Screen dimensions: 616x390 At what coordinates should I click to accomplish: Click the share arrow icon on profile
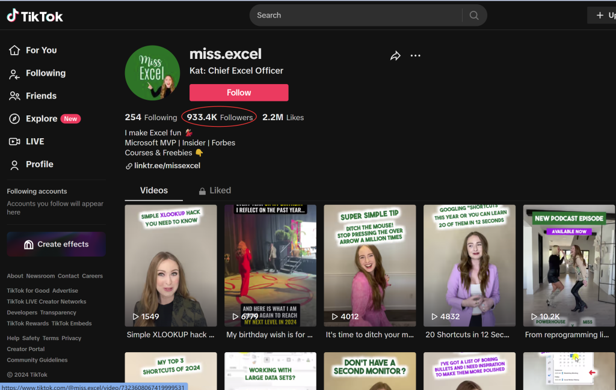395,56
